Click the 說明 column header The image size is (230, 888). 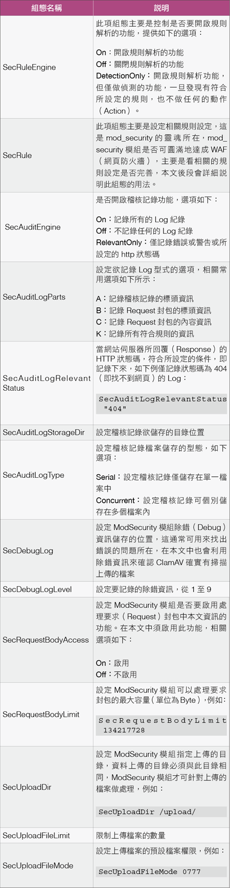coord(162,8)
